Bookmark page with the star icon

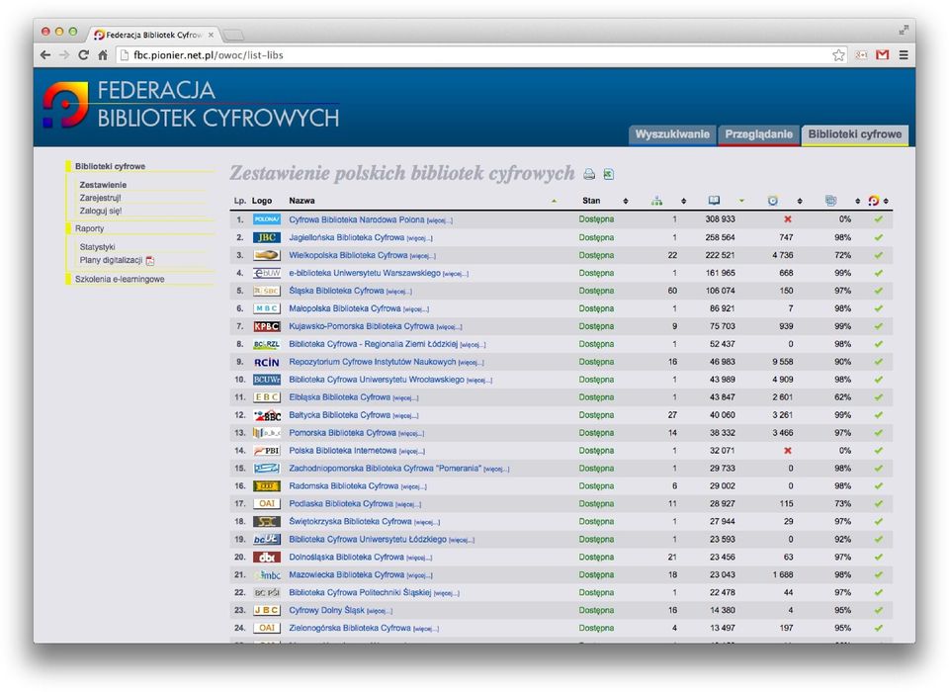click(838, 55)
